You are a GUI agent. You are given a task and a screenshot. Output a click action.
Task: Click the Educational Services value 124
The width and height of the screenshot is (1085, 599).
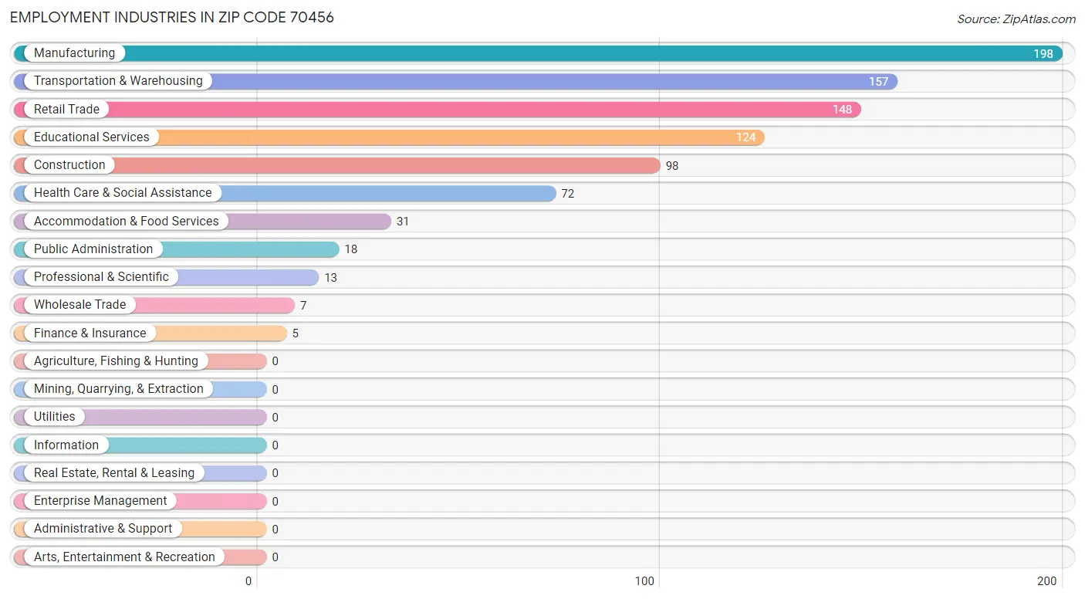[745, 138]
